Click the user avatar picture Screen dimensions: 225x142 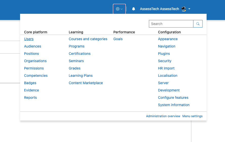184,9
